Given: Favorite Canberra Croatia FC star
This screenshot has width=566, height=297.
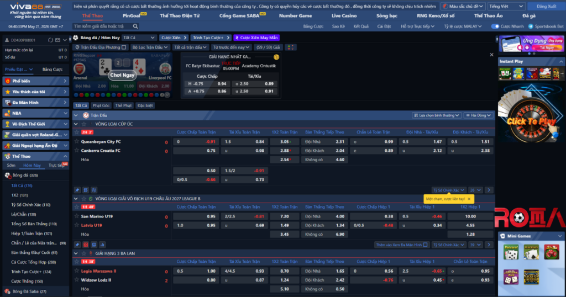Looking at the screenshot, I should 76,150.
